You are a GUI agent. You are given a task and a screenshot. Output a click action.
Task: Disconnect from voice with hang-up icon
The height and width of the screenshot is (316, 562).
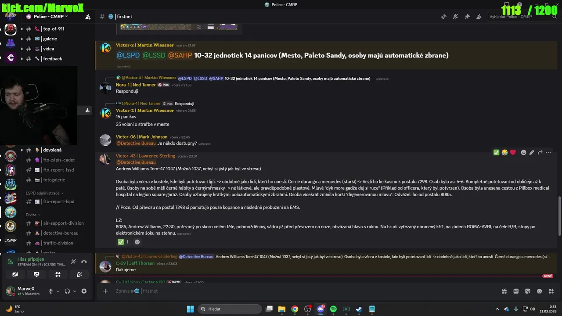pyautogui.click(x=84, y=262)
